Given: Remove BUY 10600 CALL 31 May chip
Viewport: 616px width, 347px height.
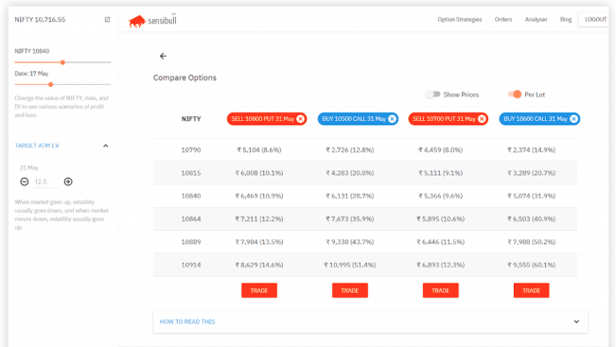Looking at the screenshot, I should point(573,118).
